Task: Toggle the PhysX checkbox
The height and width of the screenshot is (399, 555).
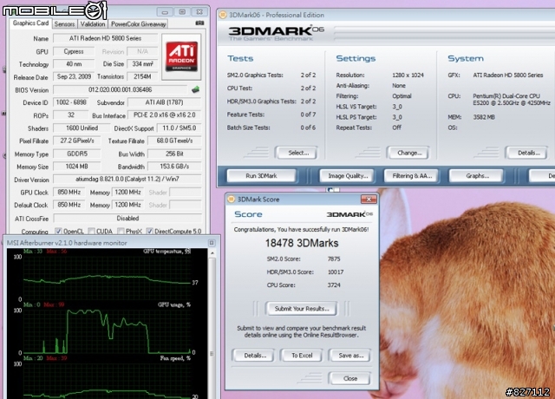Action: click(121, 232)
